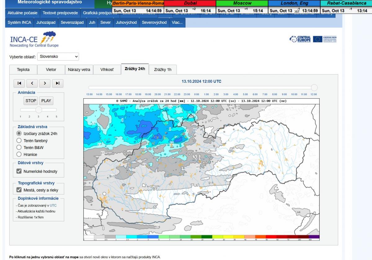Image resolution: width=372 pixels, height=260 pixels.
Task: Open the Zrážky 1h tab
Action: click(162, 70)
